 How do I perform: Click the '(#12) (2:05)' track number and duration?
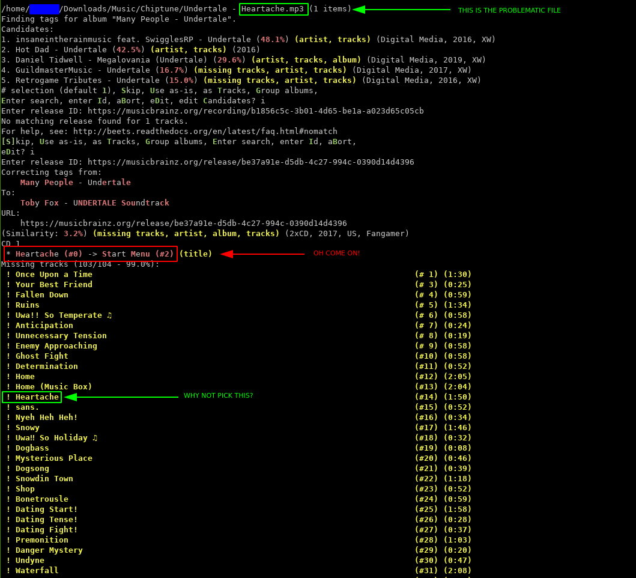(x=443, y=376)
